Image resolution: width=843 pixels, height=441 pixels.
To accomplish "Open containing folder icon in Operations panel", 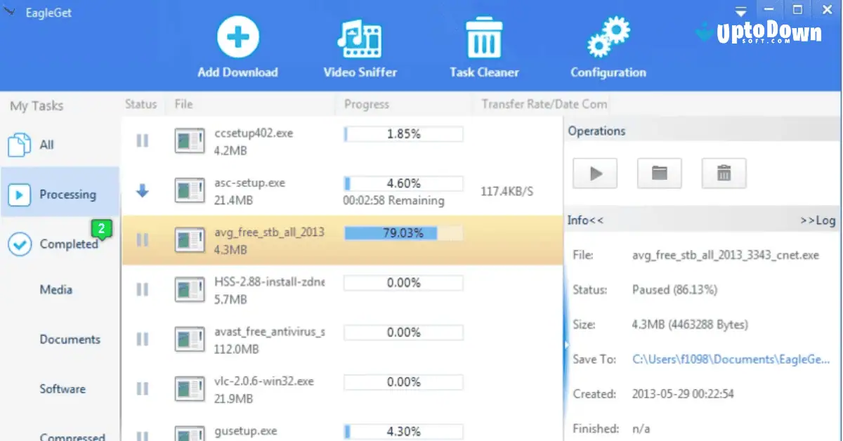I will pos(659,173).
